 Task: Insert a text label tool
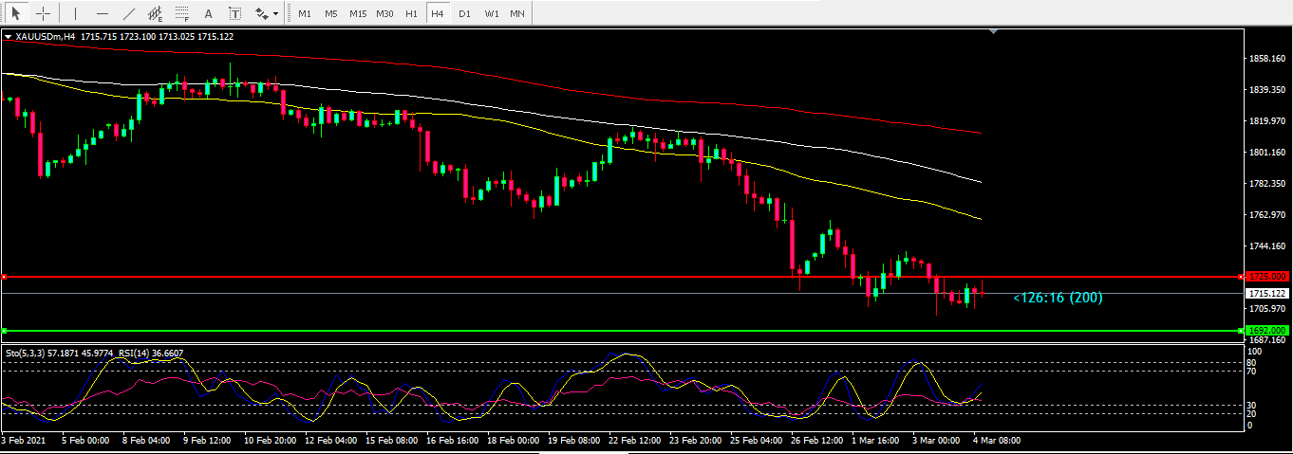[234, 13]
